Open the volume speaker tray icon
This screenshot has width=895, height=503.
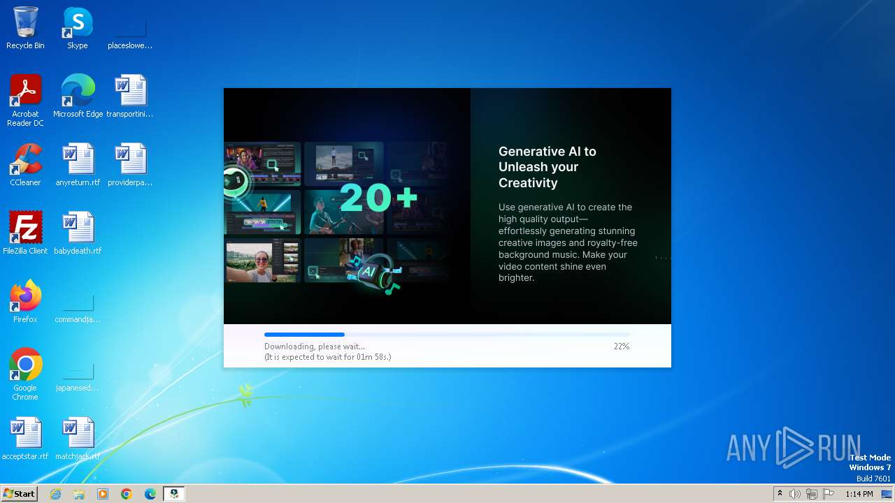(795, 494)
